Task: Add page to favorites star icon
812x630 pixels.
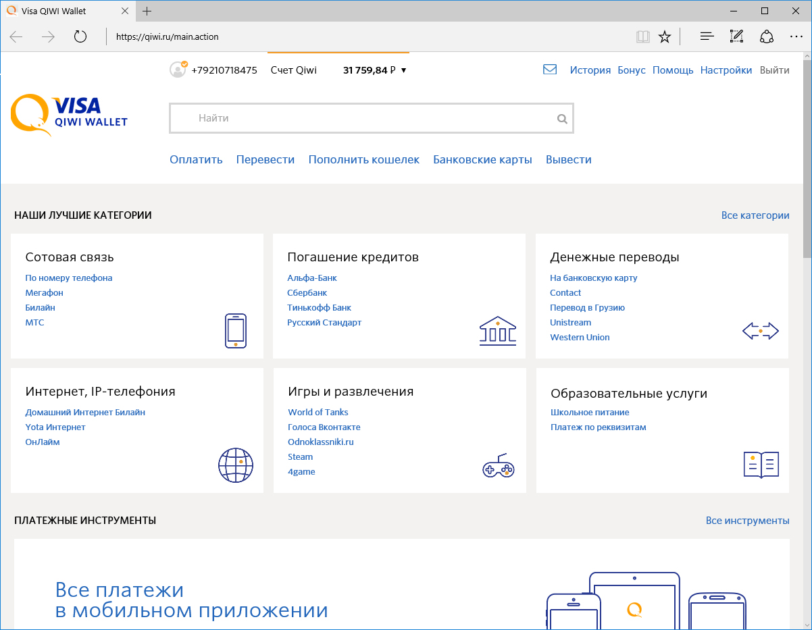Action: pyautogui.click(x=665, y=36)
